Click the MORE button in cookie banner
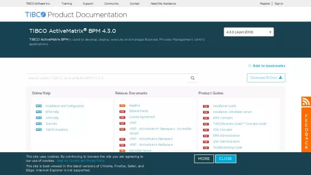The width and height of the screenshot is (311, 175). [x=204, y=159]
